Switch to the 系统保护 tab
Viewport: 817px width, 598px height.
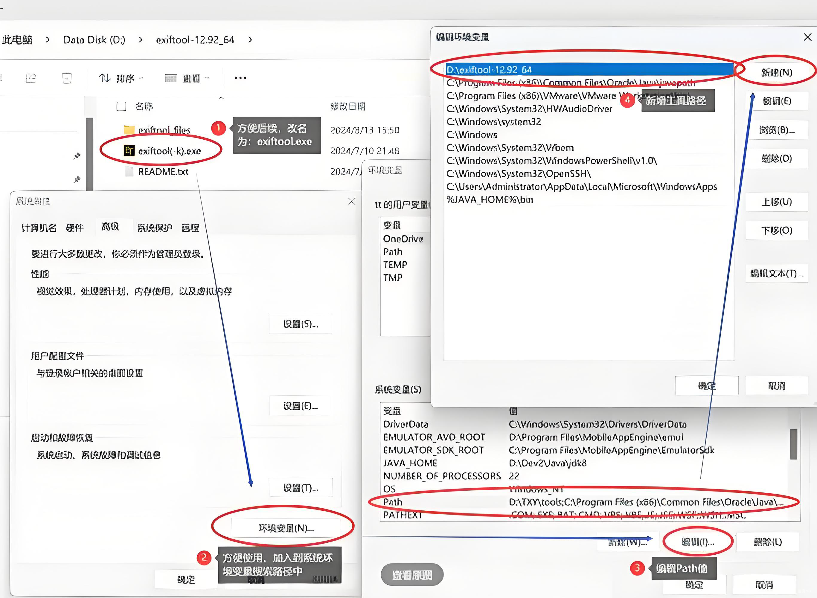(x=155, y=228)
